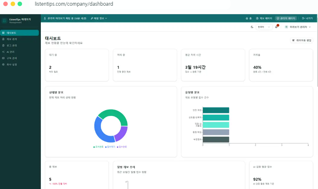Open the 대시보드 sidebar menu item

tap(20, 33)
